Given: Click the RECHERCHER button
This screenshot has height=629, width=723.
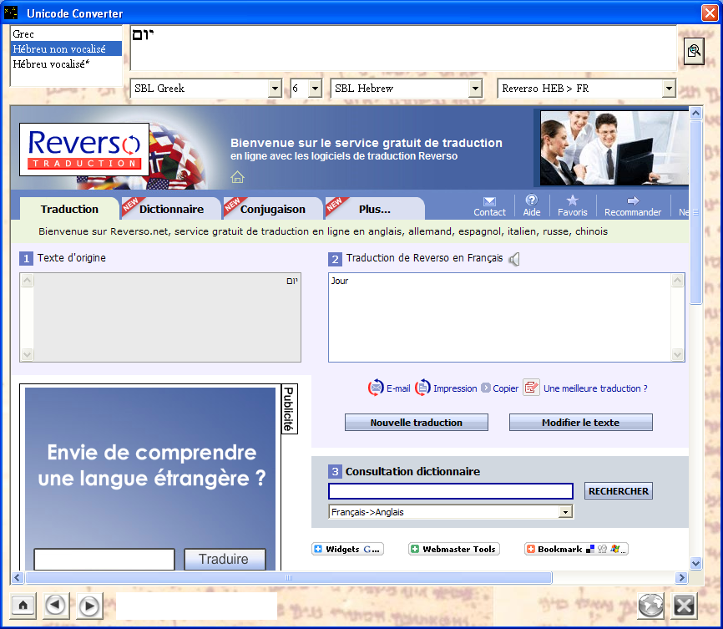Looking at the screenshot, I should [x=619, y=491].
